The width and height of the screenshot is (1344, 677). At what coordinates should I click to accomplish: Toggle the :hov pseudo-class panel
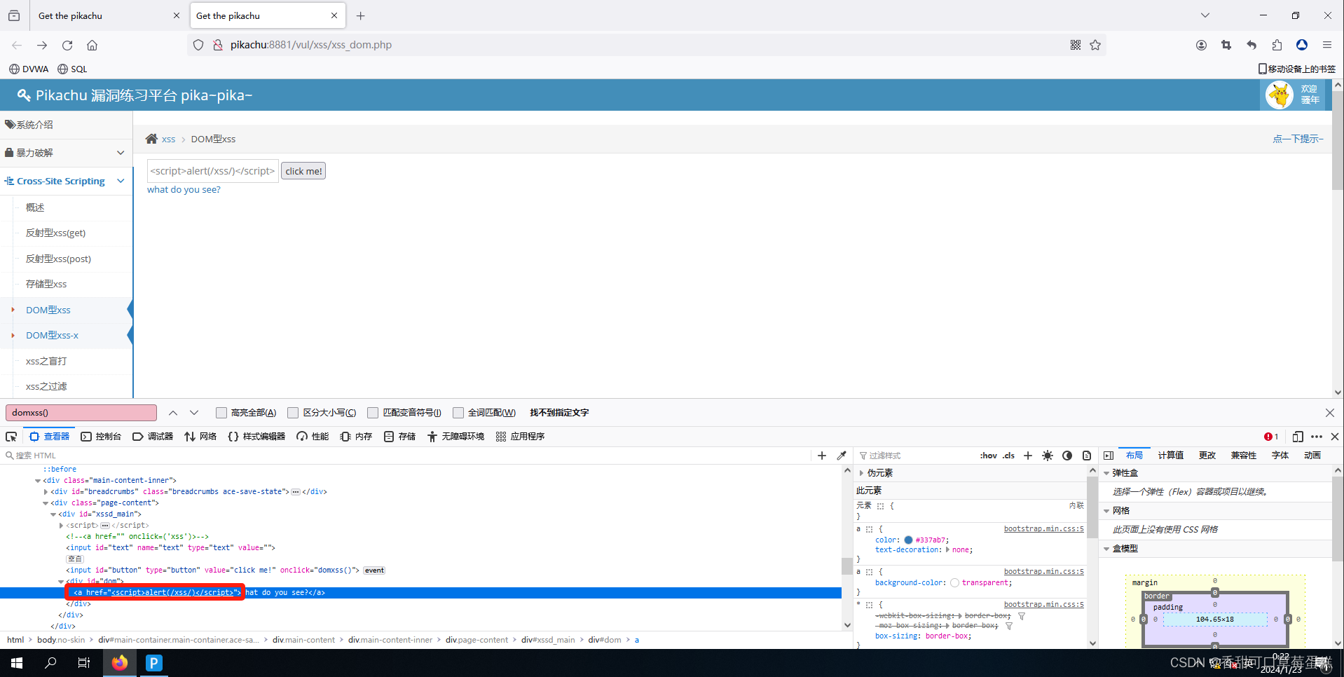pyautogui.click(x=989, y=456)
